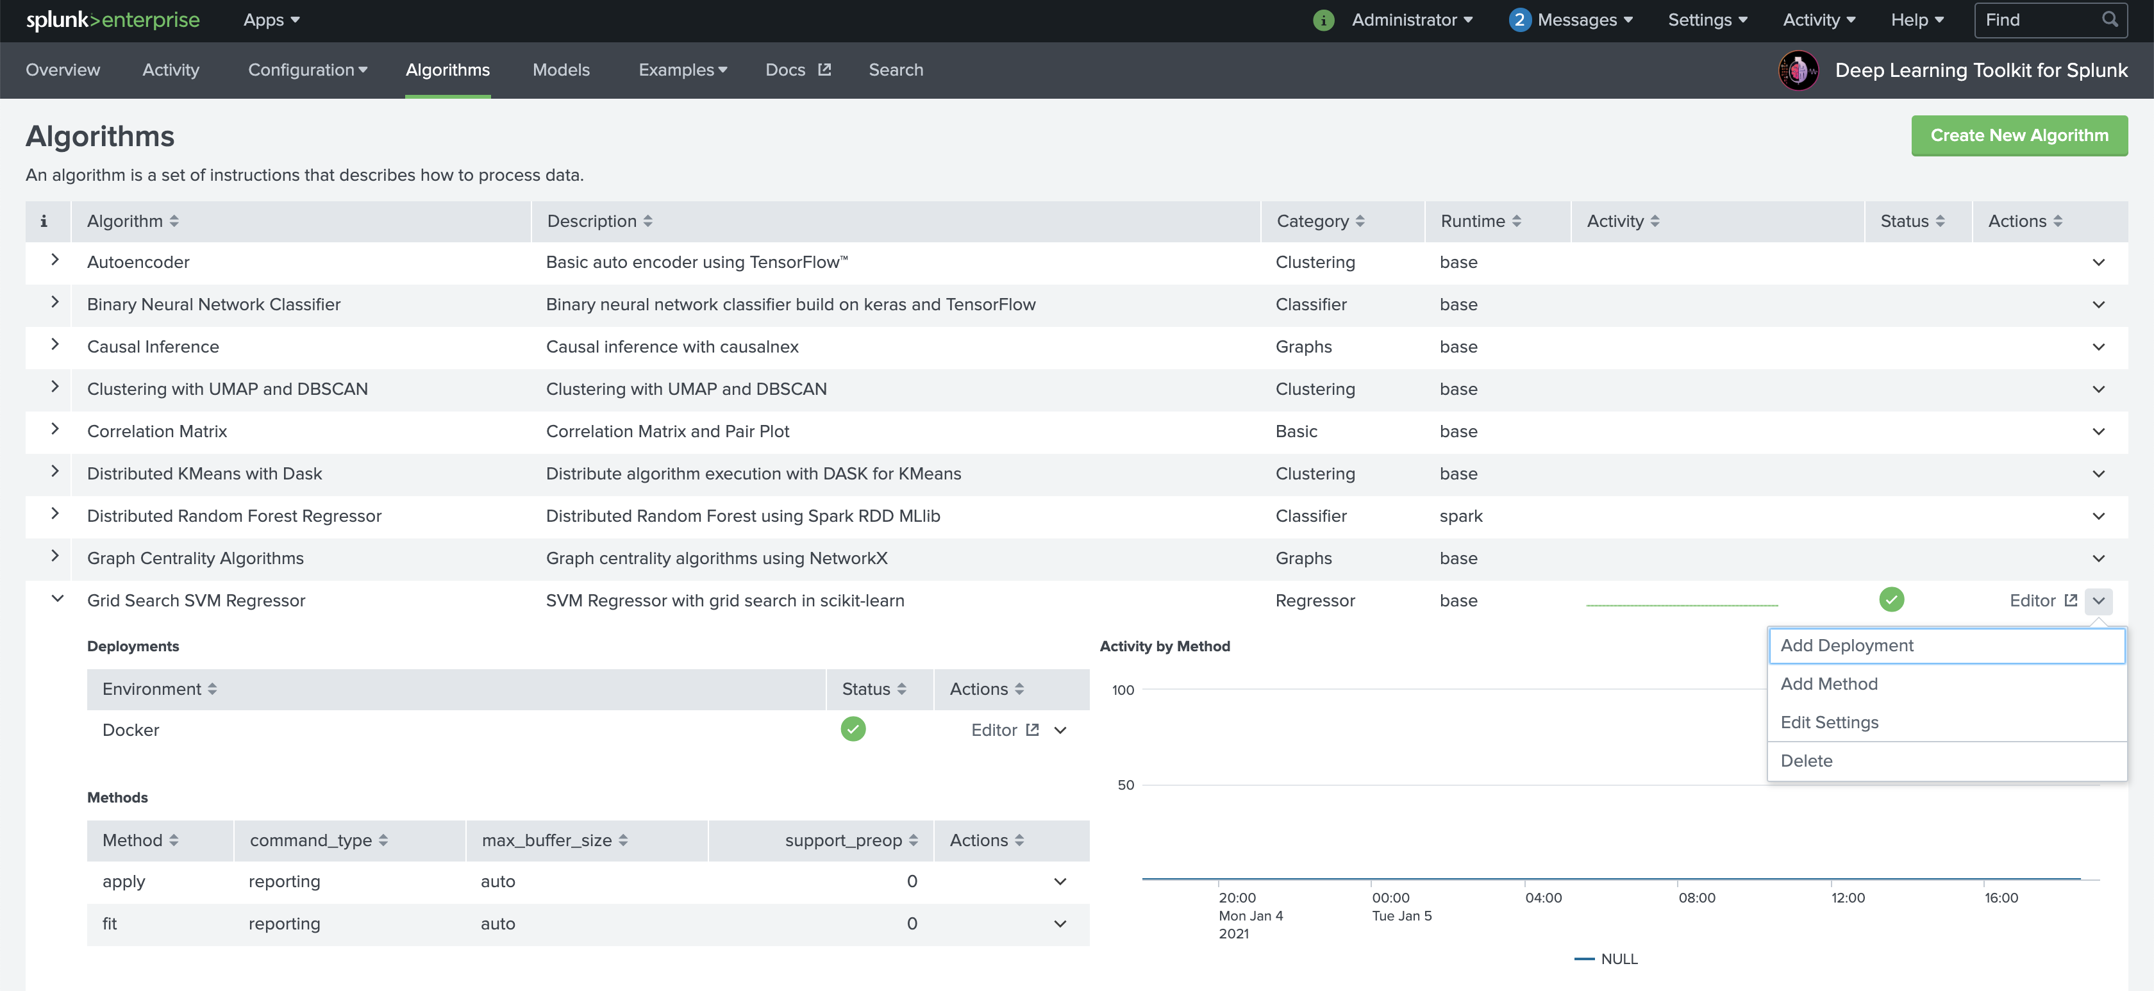Open the Apps dropdown menu

(x=271, y=20)
